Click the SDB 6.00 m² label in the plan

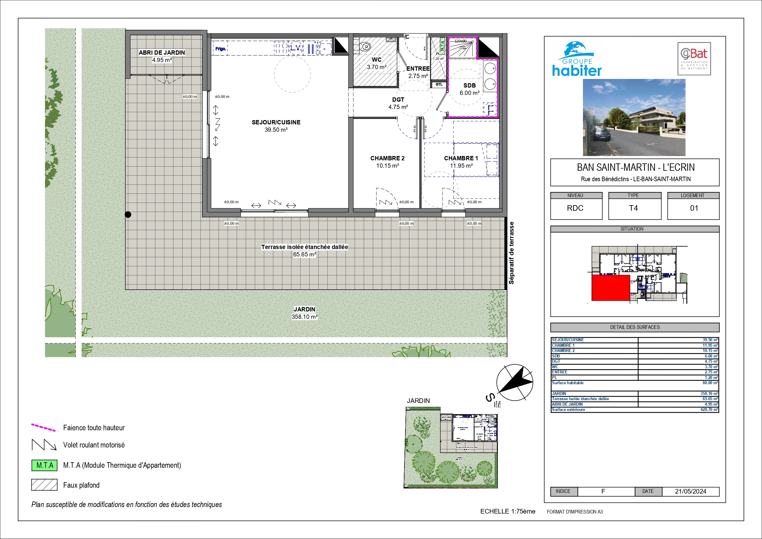pyautogui.click(x=470, y=89)
